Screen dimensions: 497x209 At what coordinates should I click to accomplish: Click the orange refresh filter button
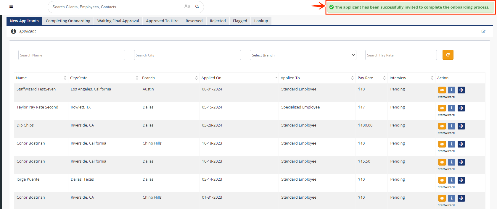448,55
